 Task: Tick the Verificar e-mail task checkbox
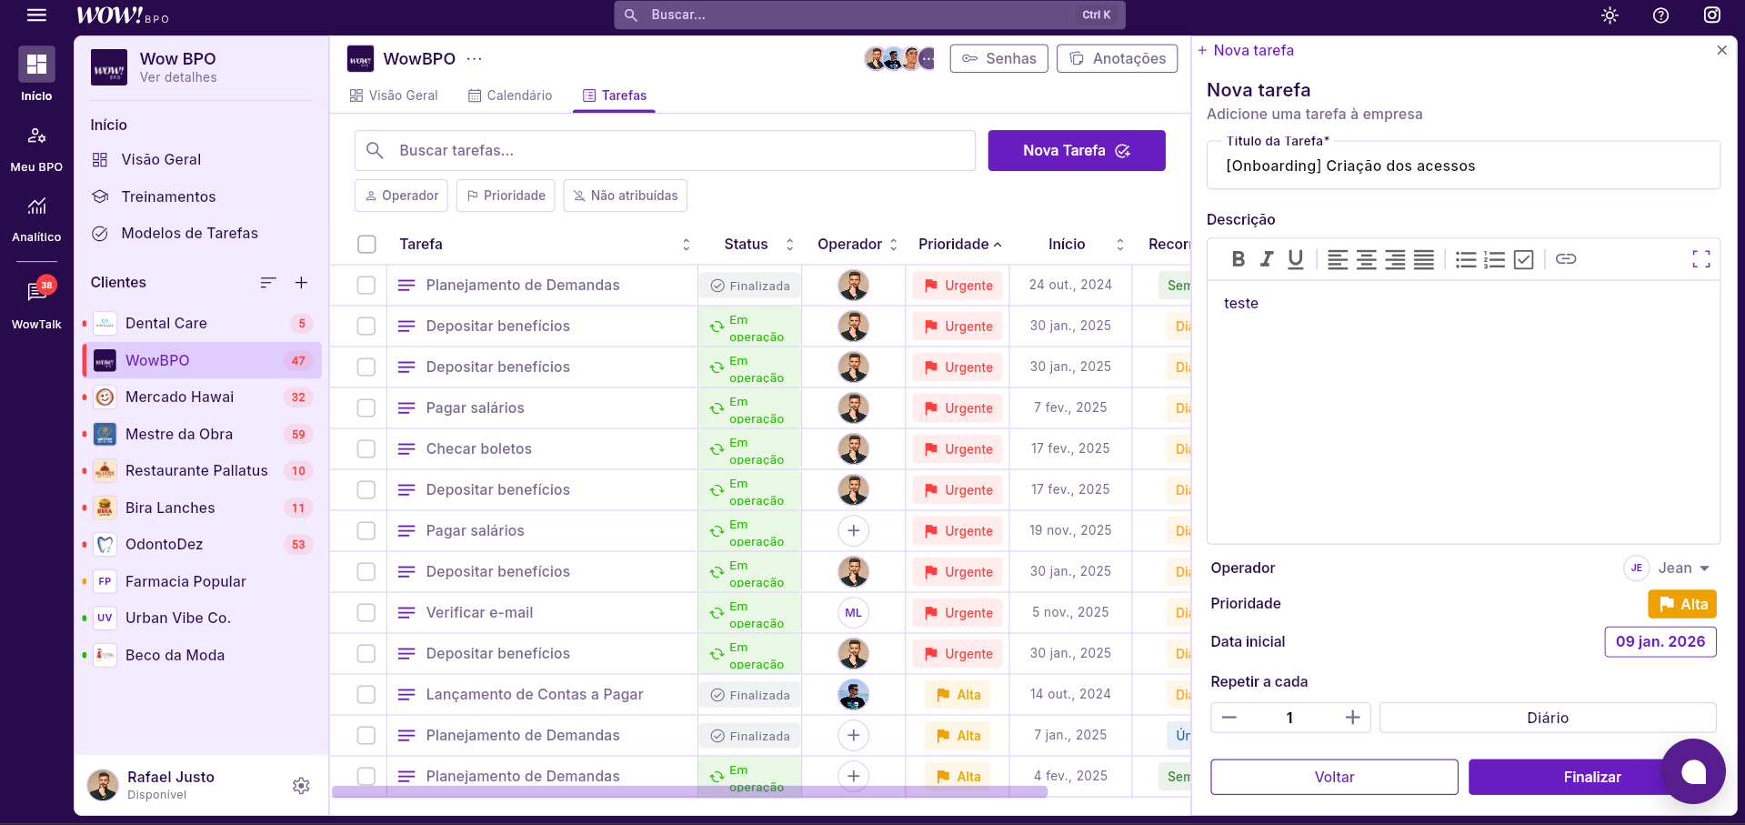tap(366, 612)
